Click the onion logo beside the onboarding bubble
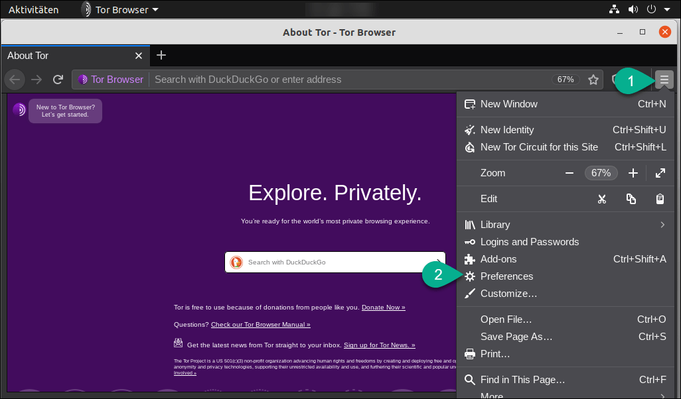 (x=19, y=110)
